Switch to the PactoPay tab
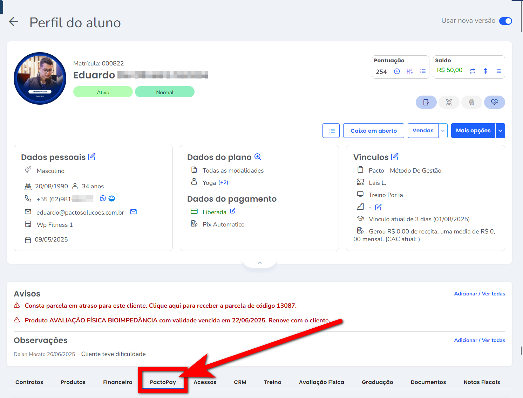Image resolution: width=523 pixels, height=398 pixels. [x=163, y=382]
